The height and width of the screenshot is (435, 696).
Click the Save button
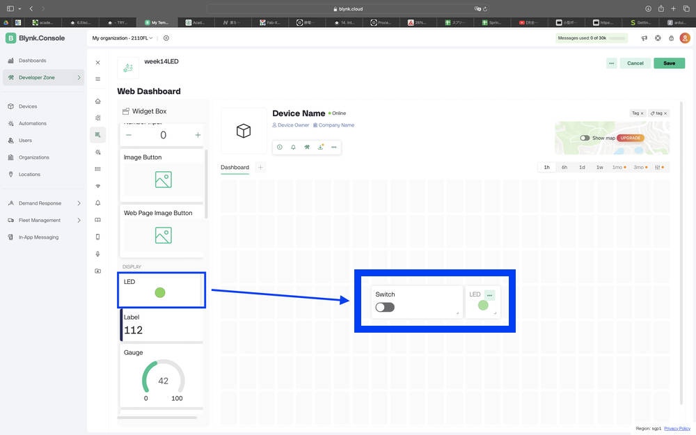tap(669, 63)
